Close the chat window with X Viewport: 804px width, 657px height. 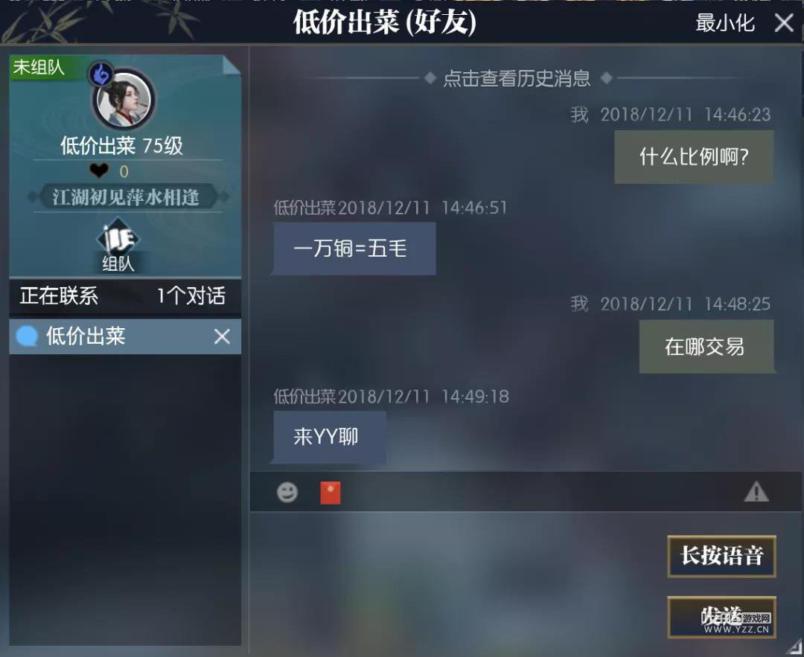[x=784, y=23]
